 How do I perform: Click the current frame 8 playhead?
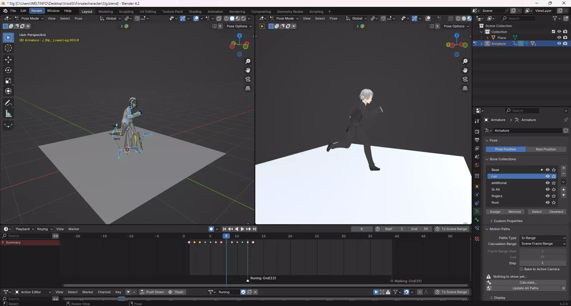click(226, 236)
